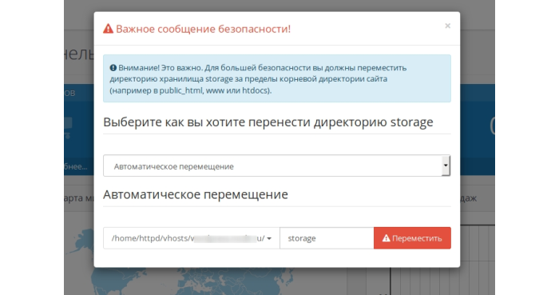Click the Автоматическое перемещение section heading
The image size is (559, 295).
196,194
